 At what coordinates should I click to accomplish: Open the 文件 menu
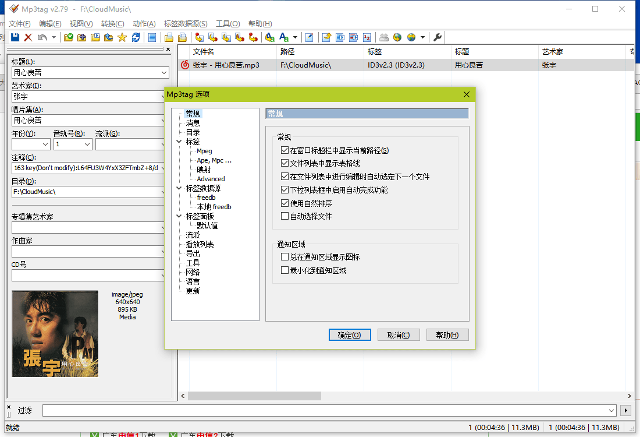[19, 23]
